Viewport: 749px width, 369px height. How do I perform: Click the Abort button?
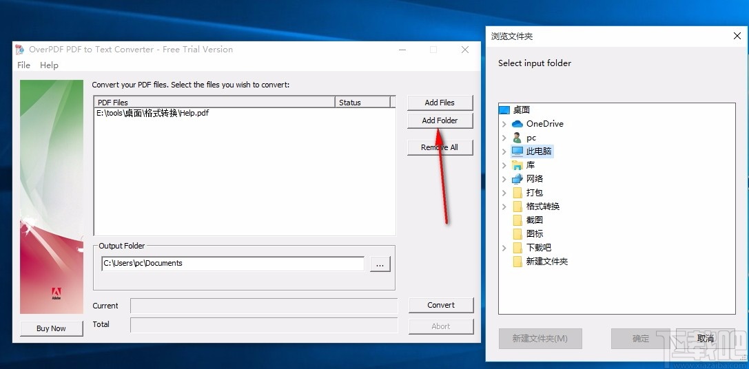pos(441,326)
